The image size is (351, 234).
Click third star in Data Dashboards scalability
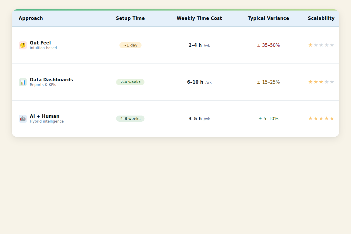(321, 82)
